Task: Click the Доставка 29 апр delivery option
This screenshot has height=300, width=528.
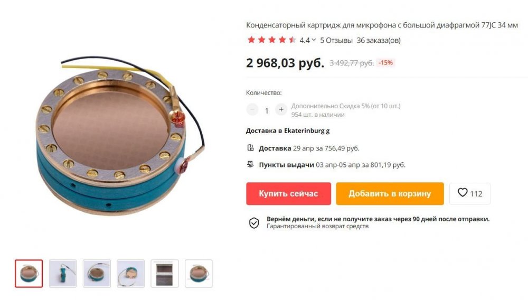Action: (309, 148)
